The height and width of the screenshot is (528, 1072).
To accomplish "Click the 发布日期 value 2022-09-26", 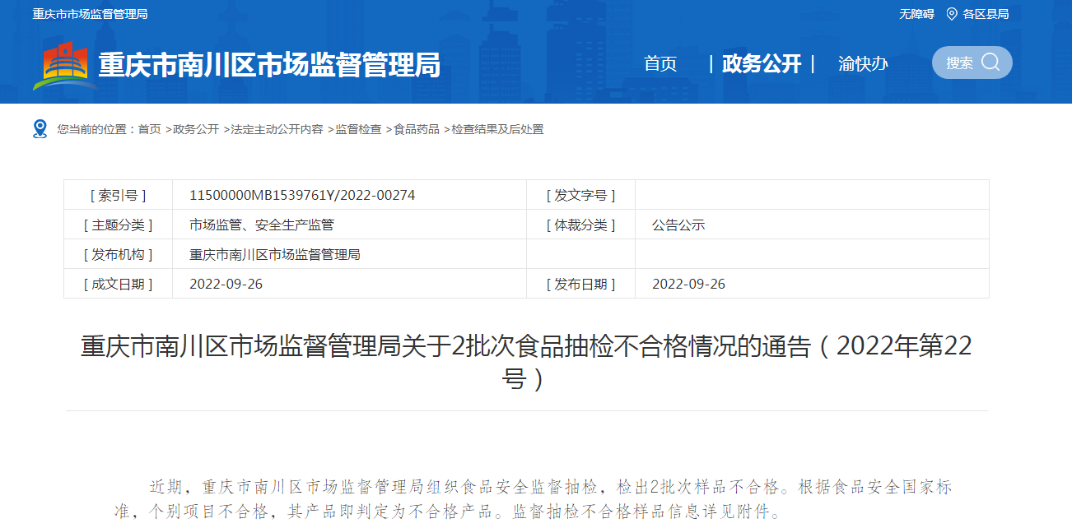I will [x=688, y=284].
